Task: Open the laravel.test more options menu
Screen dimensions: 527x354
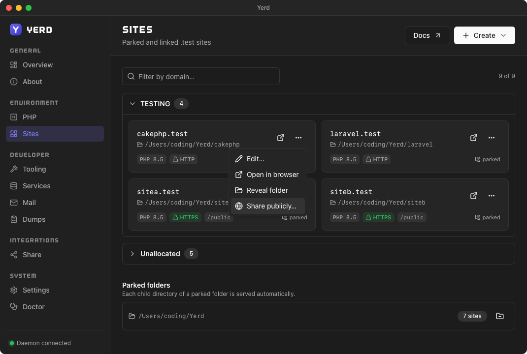Action: pos(492,138)
